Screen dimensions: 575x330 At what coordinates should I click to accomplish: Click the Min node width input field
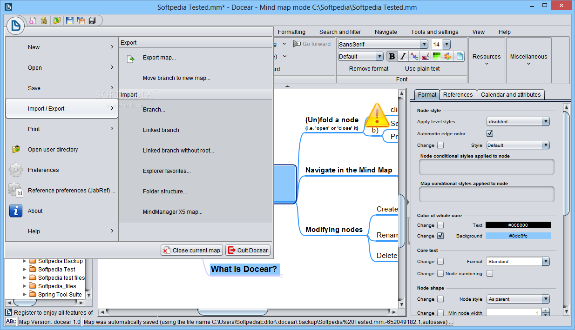pos(514,313)
